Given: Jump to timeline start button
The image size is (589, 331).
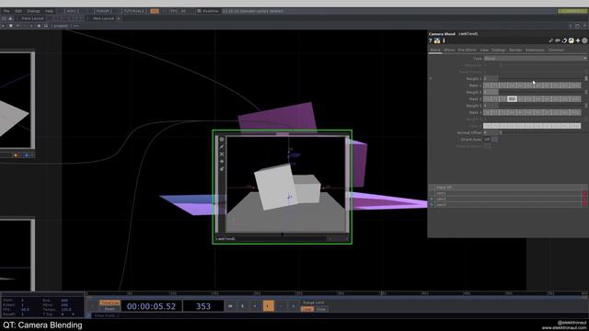Looking at the screenshot, I should click(x=230, y=306).
